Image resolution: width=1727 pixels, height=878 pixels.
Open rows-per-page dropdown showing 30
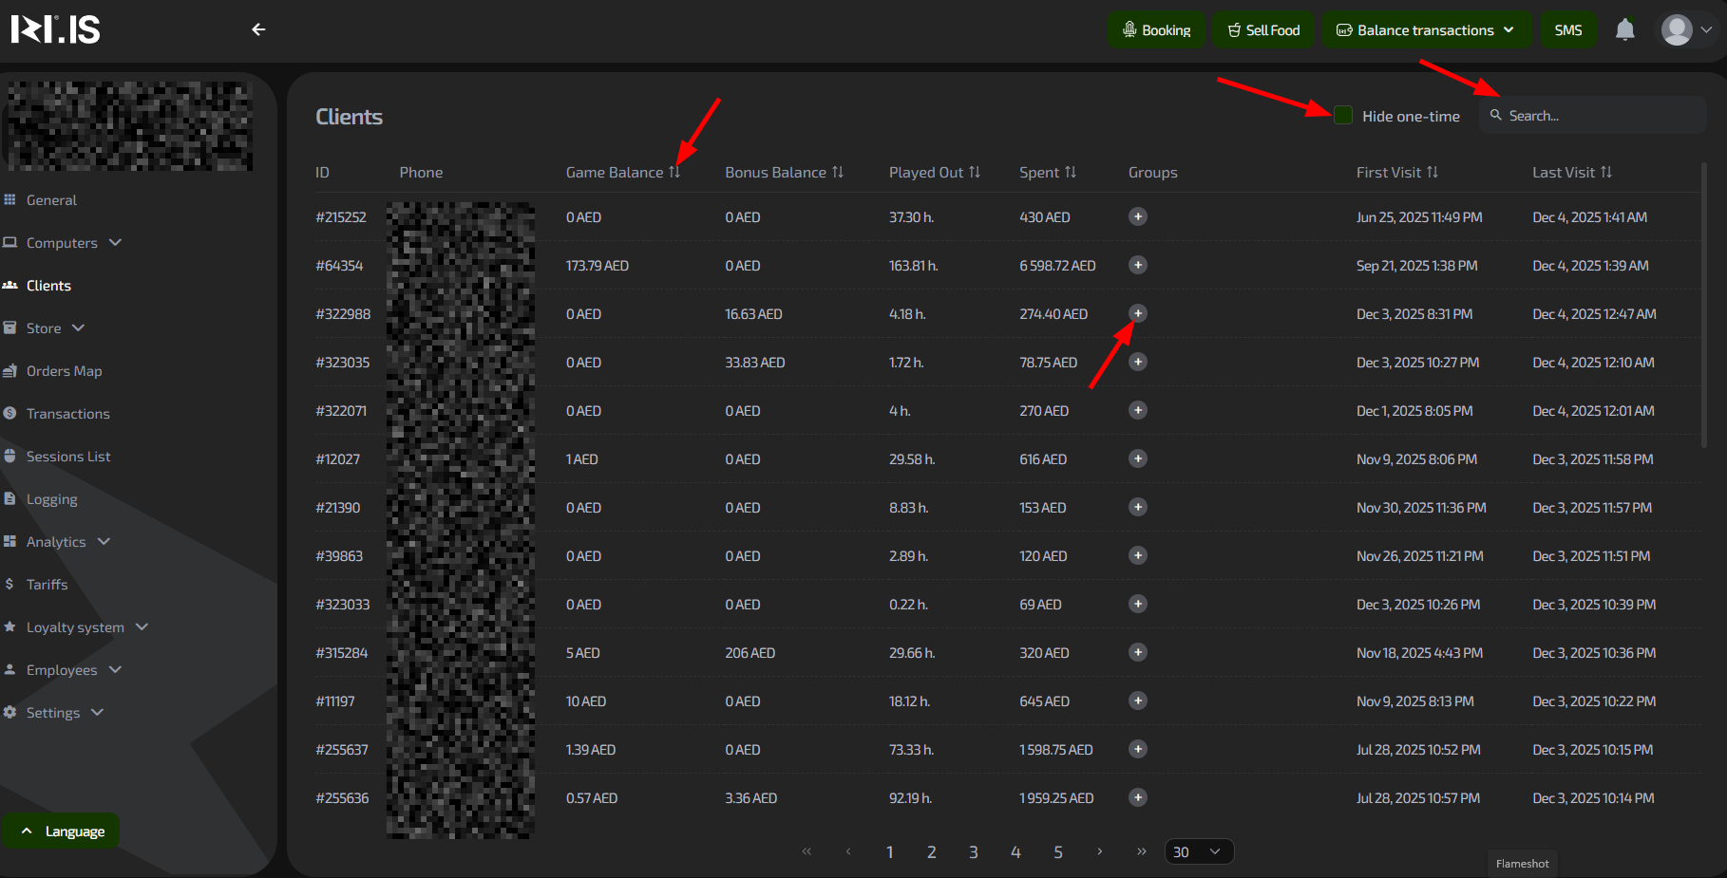(x=1198, y=851)
